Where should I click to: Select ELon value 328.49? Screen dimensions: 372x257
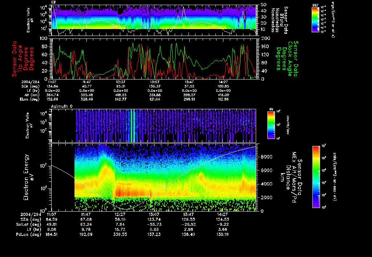pyautogui.click(x=86, y=99)
